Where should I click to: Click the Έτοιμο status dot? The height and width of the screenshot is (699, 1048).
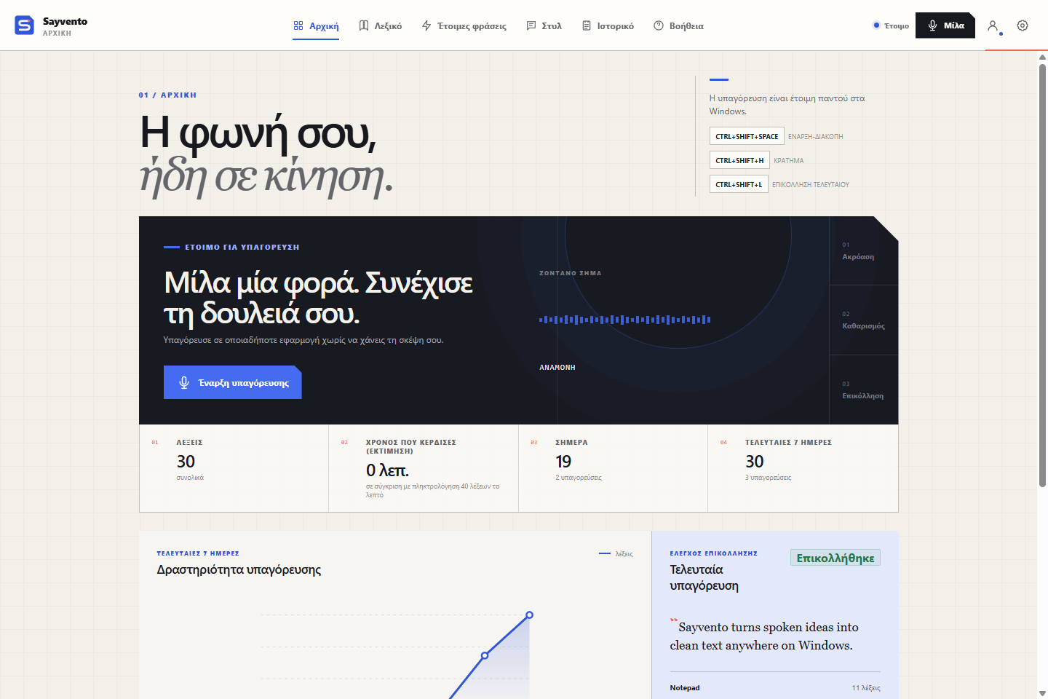(876, 25)
